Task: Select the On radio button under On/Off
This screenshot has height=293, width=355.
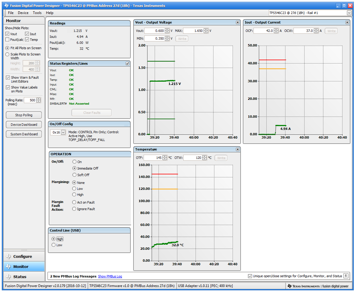Action: pos(74,162)
